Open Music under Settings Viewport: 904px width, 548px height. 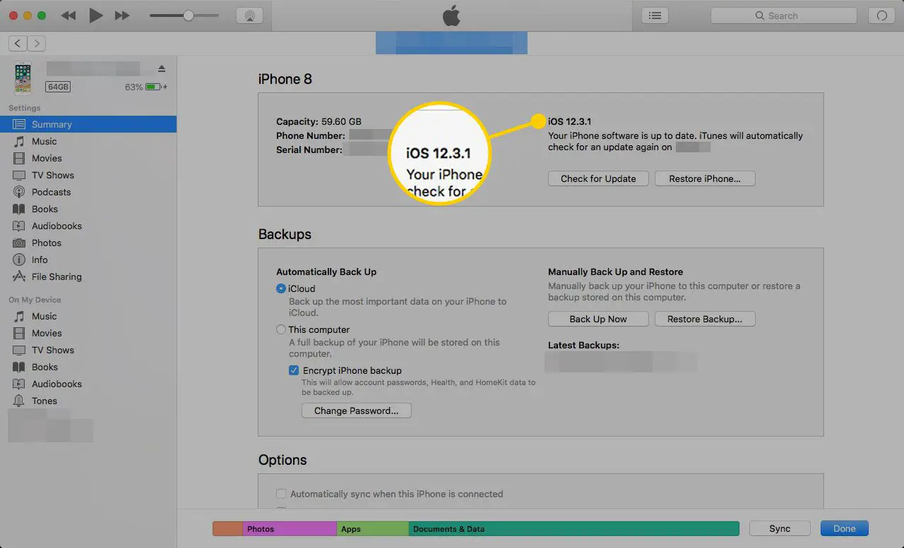click(88, 141)
